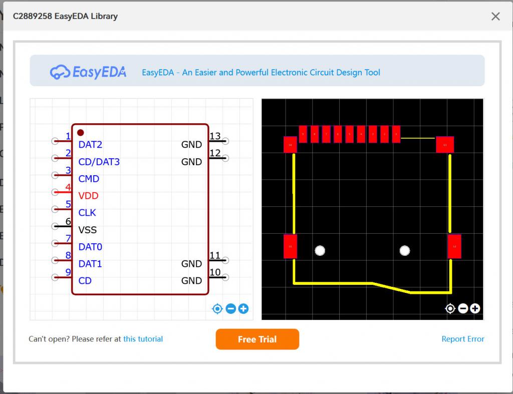Click the EasyEDA cloud logo

tap(60, 72)
